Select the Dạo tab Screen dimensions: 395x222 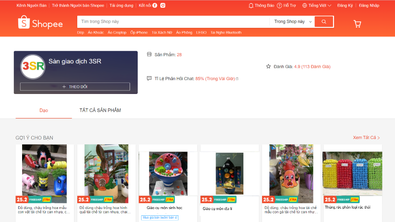tap(44, 110)
